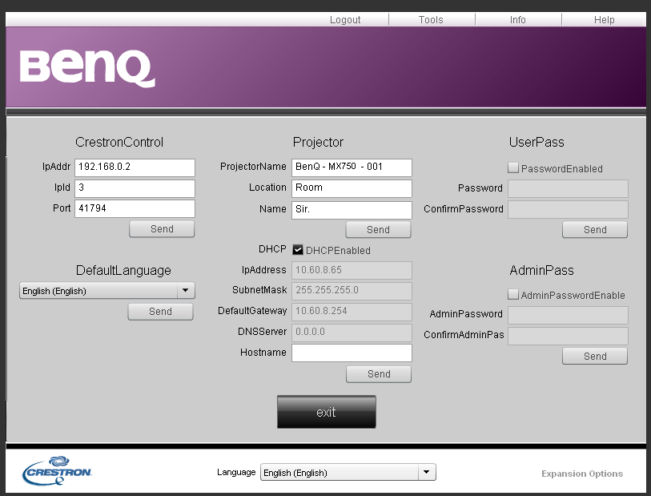Open the Logout menu item
The width and height of the screenshot is (651, 496).
coord(345,19)
